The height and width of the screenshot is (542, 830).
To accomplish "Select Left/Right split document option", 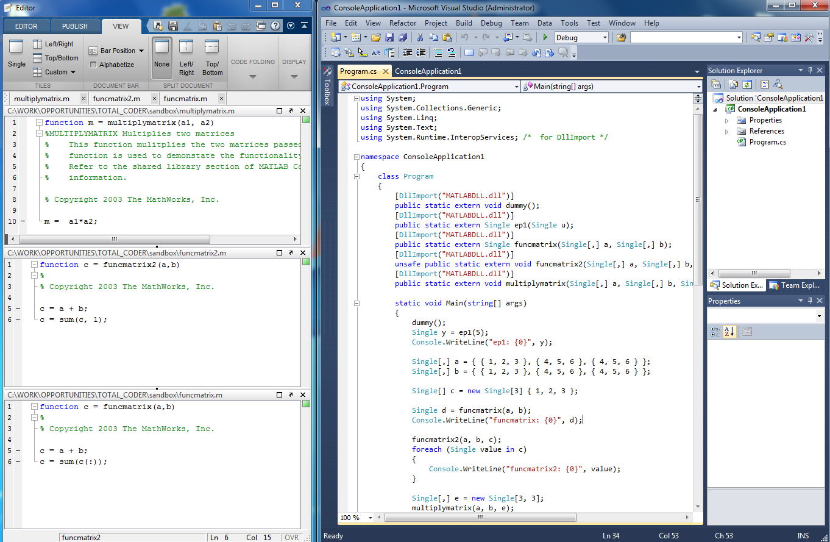I will (x=186, y=57).
